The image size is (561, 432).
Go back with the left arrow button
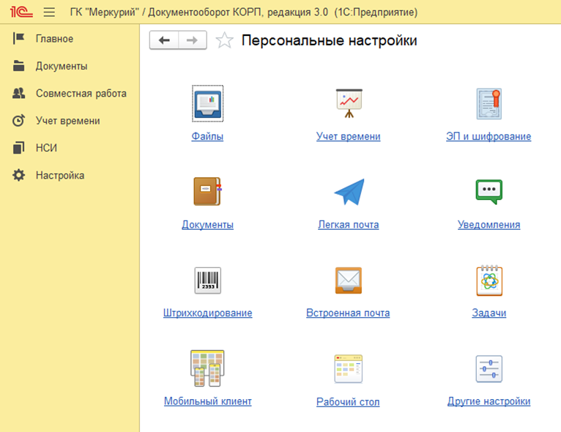click(164, 40)
